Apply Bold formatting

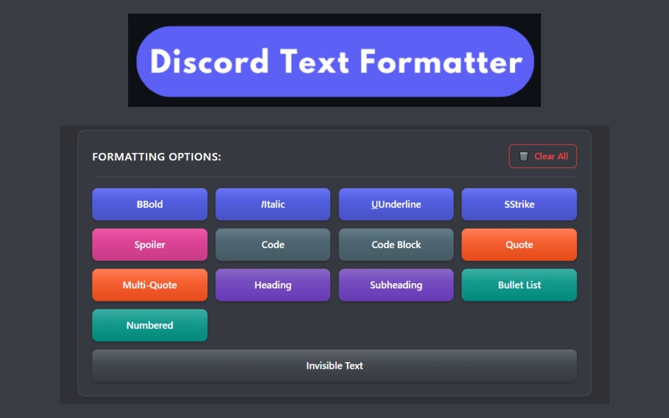coord(149,204)
